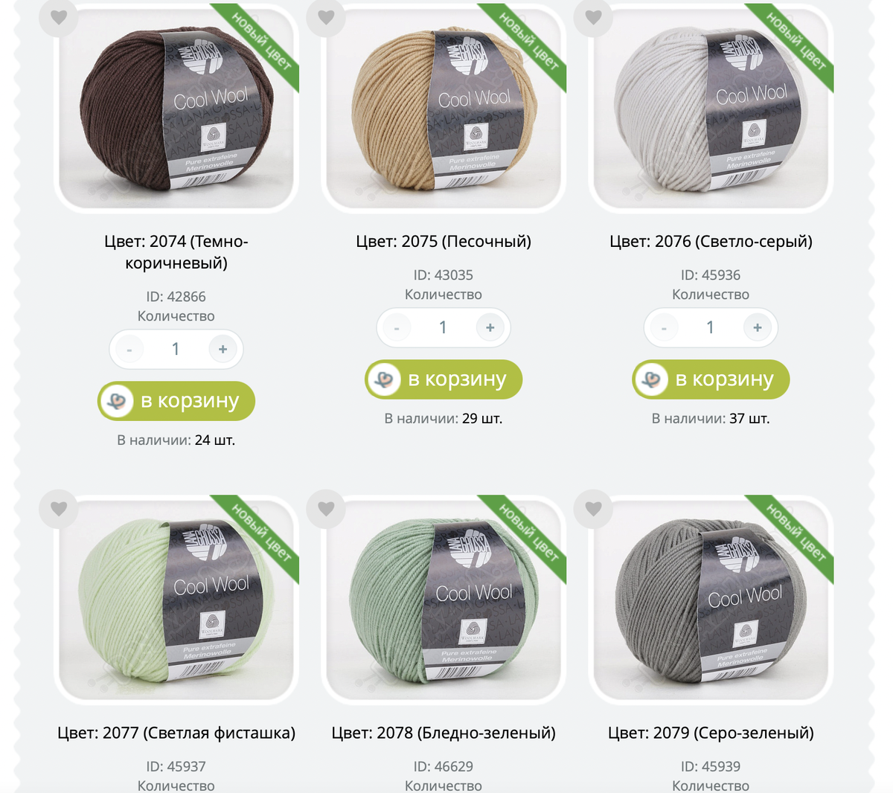The image size is (893, 793).
Task: Add dark brown 2074 to cart
Action: pos(176,401)
